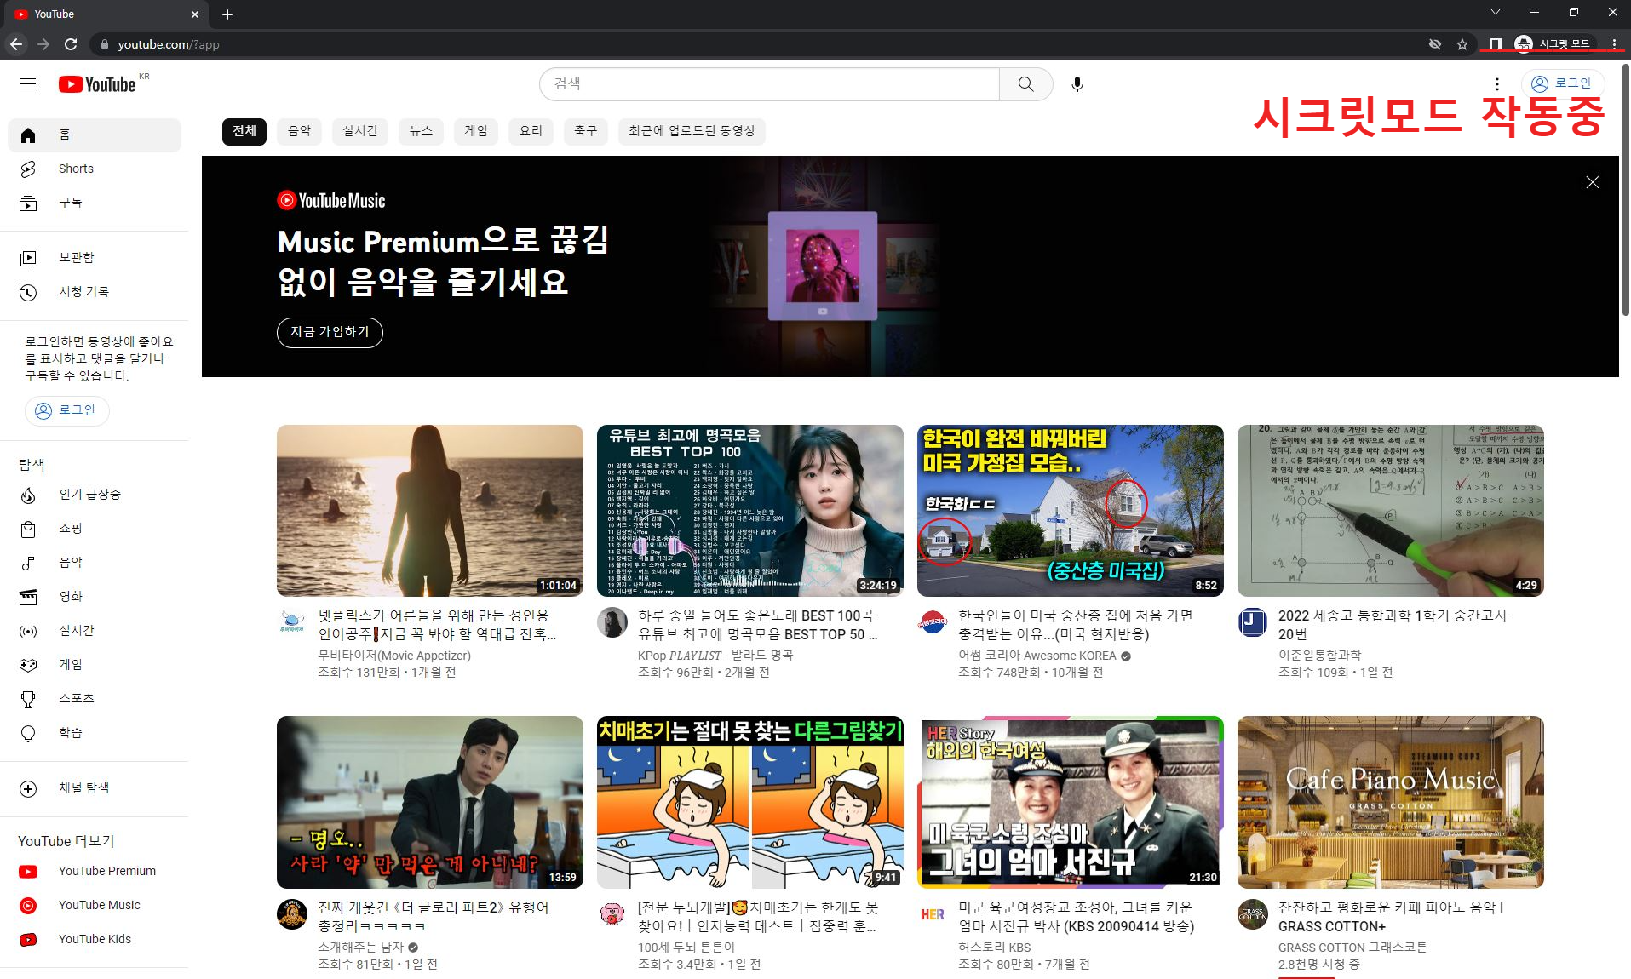Bookmark this page with star icon
The width and height of the screenshot is (1631, 979).
click(1462, 44)
